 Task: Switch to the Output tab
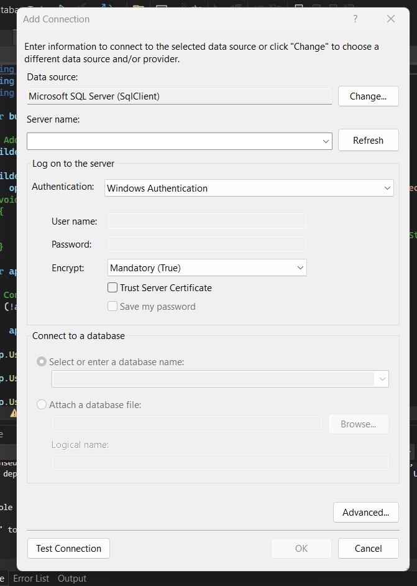pos(72,579)
